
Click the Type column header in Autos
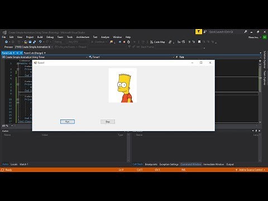tap(121, 135)
